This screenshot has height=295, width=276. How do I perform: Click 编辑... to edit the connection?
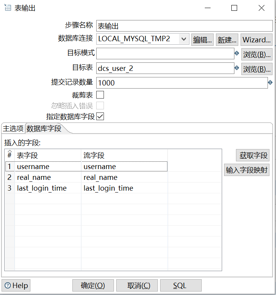[202, 40]
